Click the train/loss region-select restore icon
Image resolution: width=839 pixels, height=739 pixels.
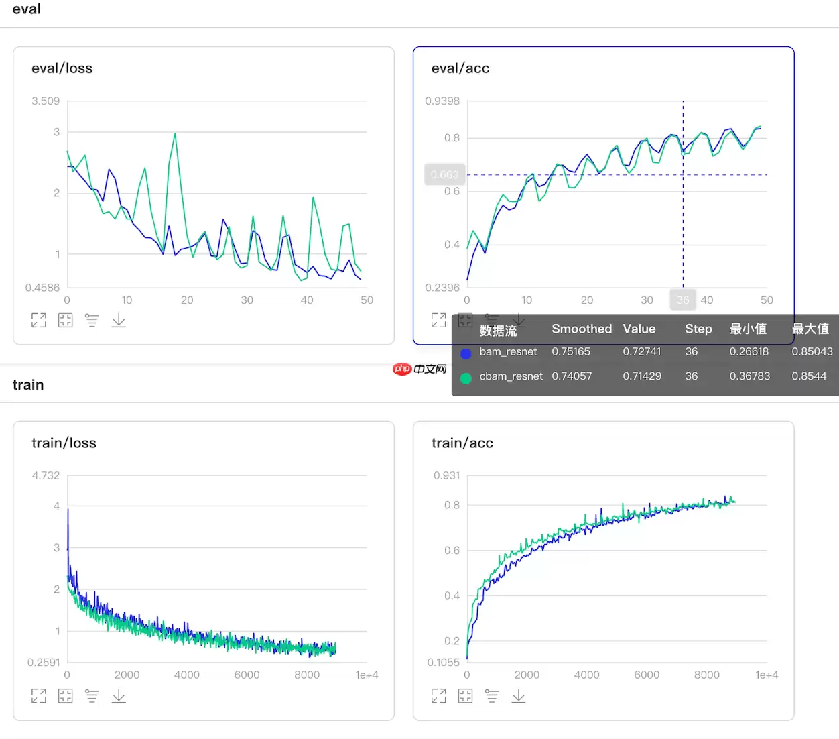[66, 696]
